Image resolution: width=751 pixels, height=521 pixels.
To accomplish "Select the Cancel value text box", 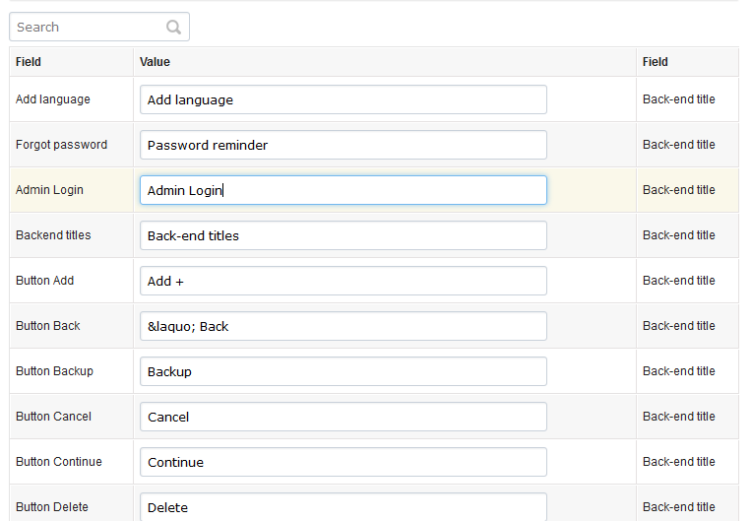I will pyautogui.click(x=343, y=417).
